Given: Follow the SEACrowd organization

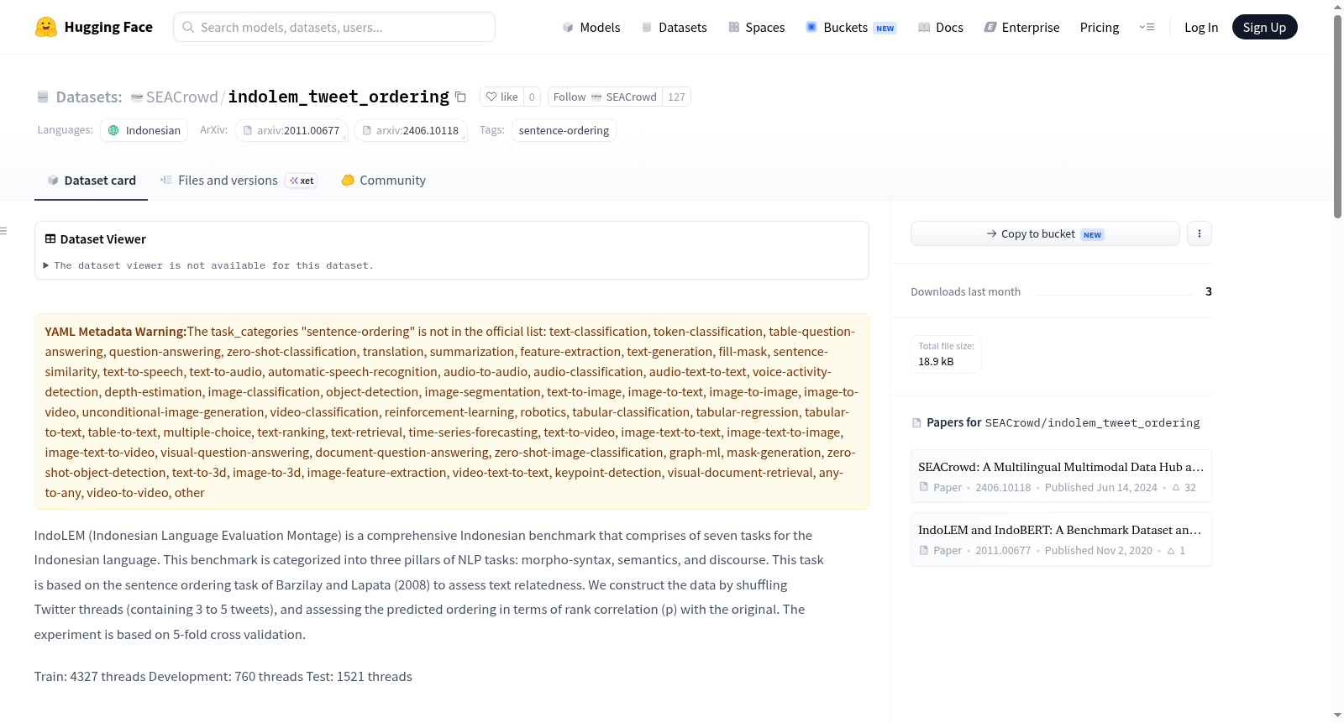Looking at the screenshot, I should point(605,97).
